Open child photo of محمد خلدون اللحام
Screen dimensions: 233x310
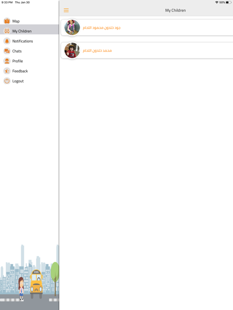tap(72, 50)
